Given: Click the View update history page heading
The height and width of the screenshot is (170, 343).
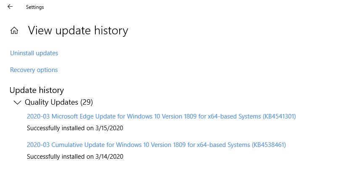Looking at the screenshot, I should click(x=78, y=31).
